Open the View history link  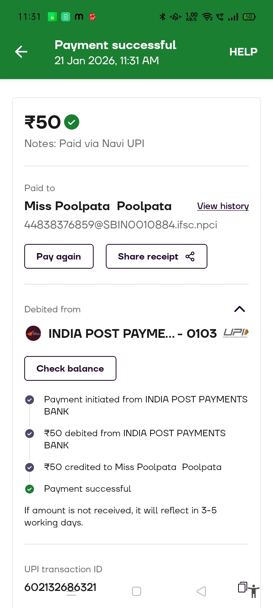(x=223, y=206)
